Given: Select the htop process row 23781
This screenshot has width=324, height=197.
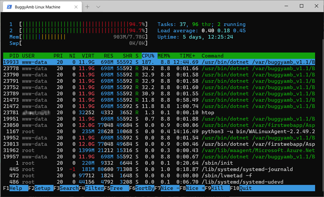Looking at the screenshot, I should tap(159, 113).
